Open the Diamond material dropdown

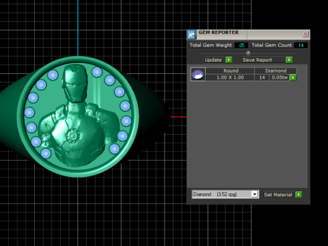(x=255, y=194)
